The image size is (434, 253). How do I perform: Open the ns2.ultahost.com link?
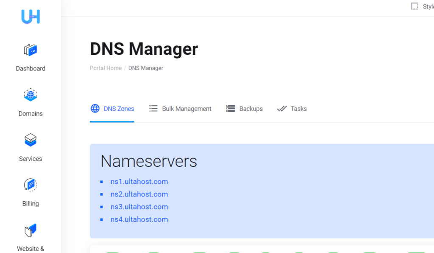[139, 194]
